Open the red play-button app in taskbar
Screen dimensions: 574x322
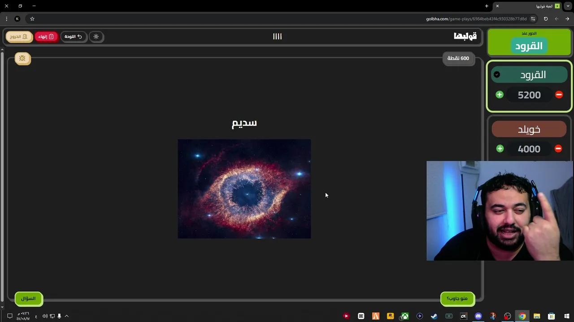(346, 316)
